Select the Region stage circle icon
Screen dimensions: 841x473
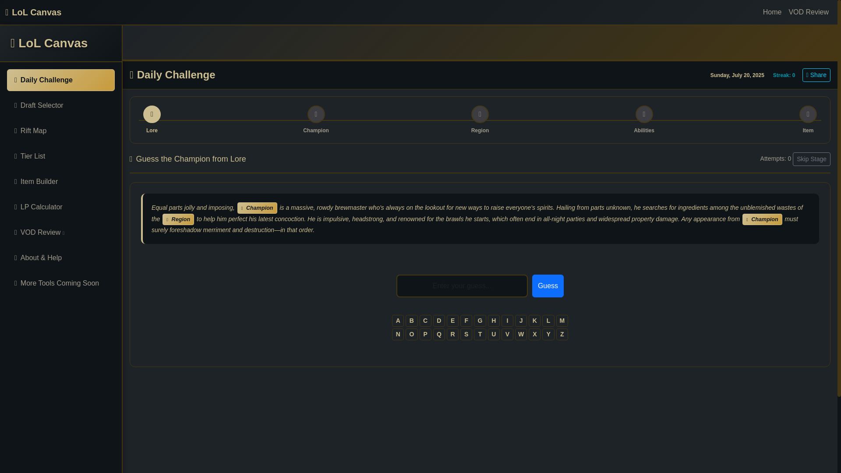click(x=480, y=114)
